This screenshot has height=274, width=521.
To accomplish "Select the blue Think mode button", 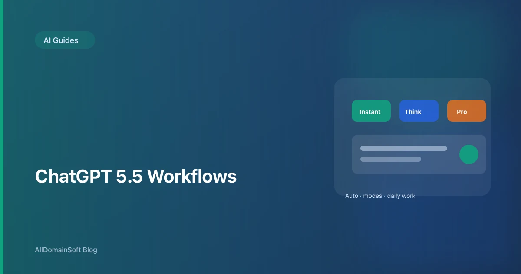I will pyautogui.click(x=419, y=111).
